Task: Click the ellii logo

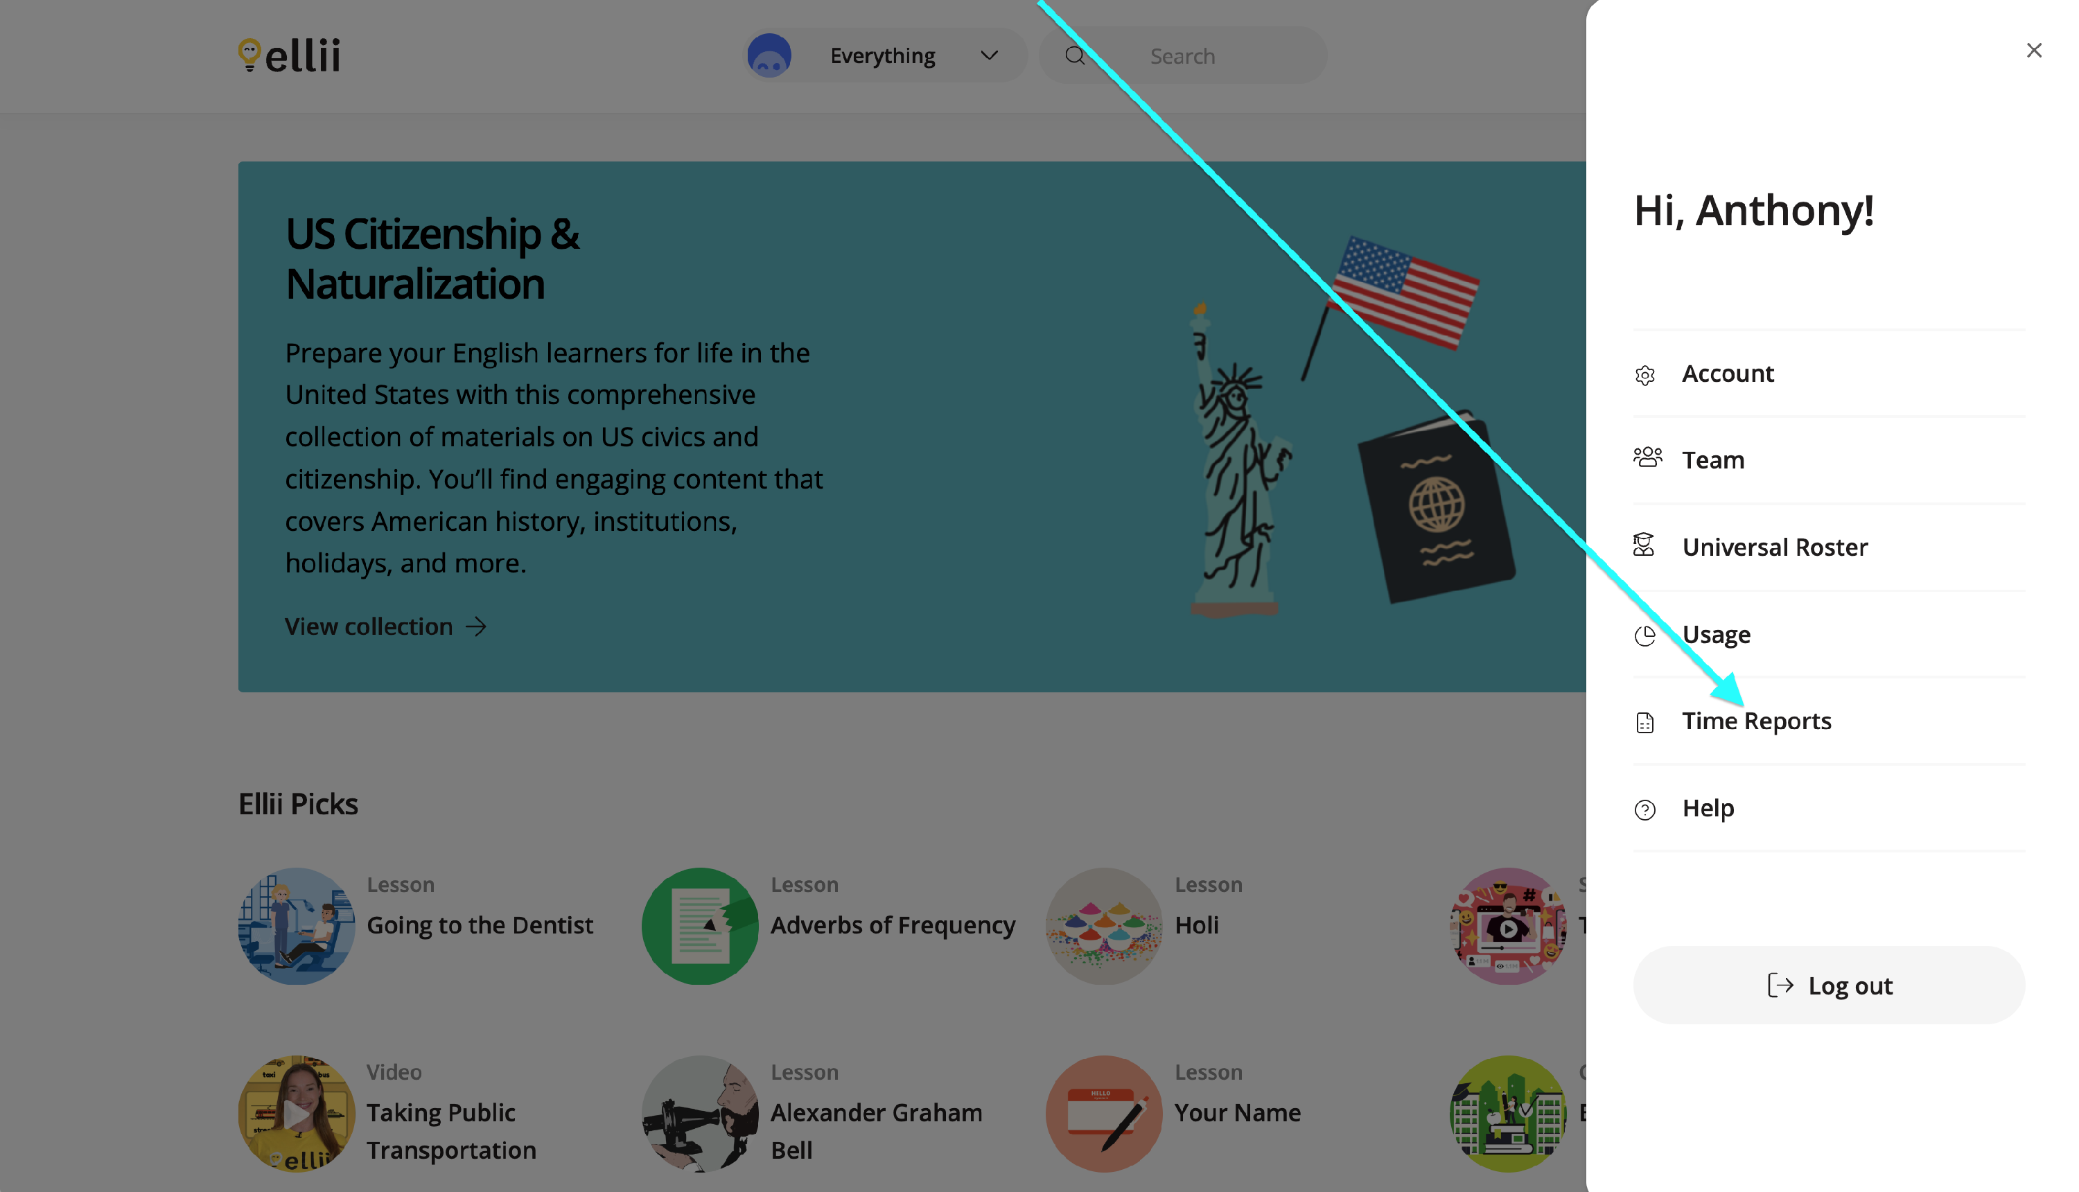Action: click(289, 55)
